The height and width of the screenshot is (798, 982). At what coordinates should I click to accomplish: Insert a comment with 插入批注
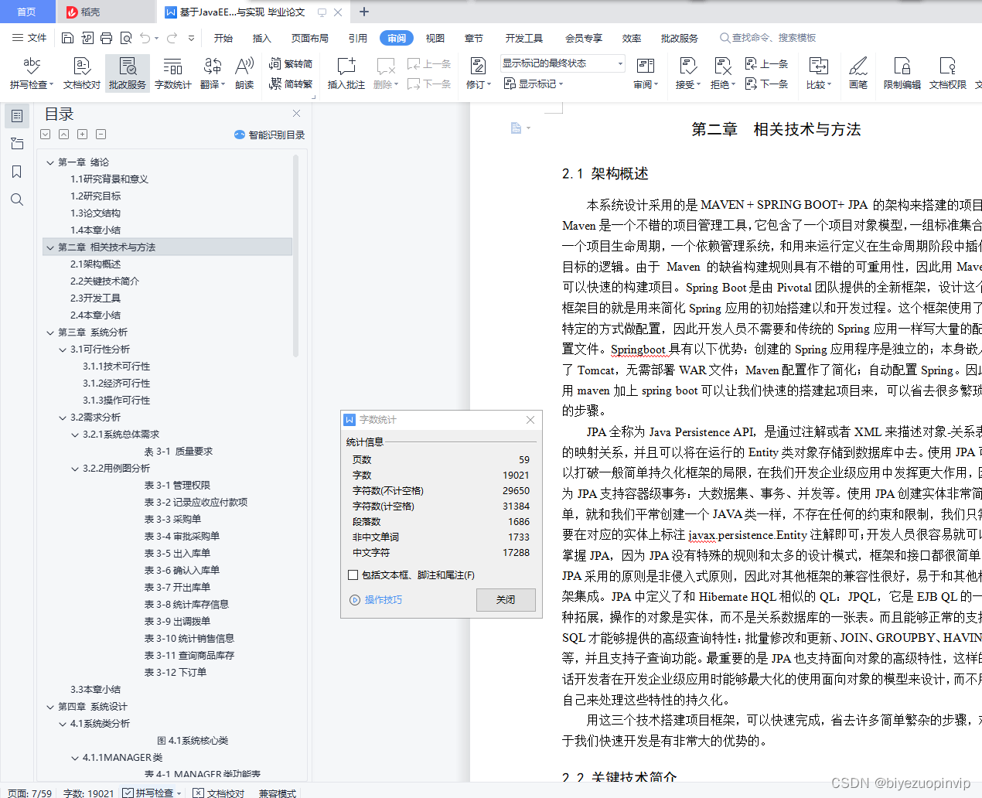[x=345, y=73]
